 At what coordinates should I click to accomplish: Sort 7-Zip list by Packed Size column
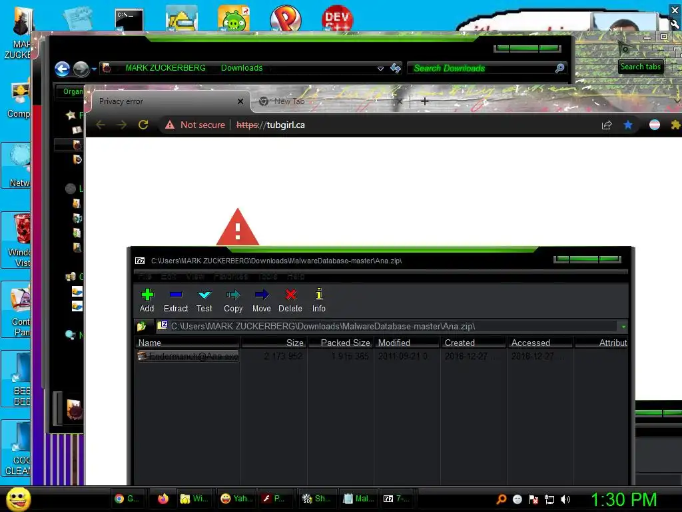click(x=340, y=343)
